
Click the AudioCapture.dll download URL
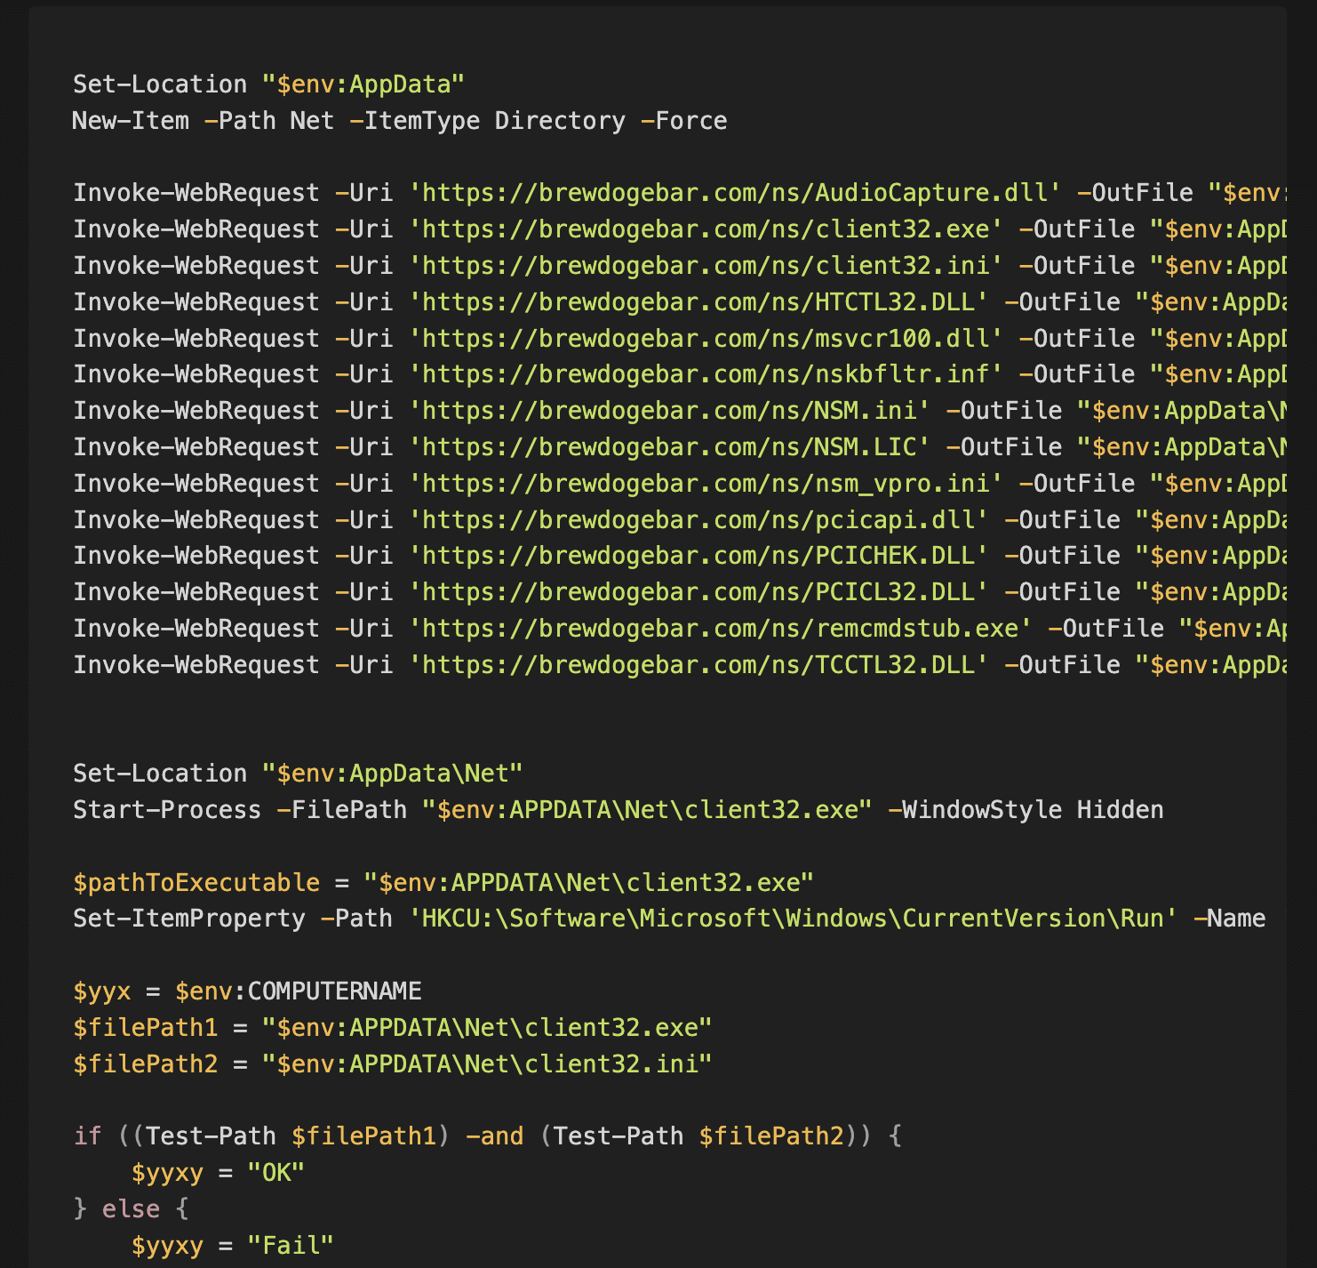[734, 193]
